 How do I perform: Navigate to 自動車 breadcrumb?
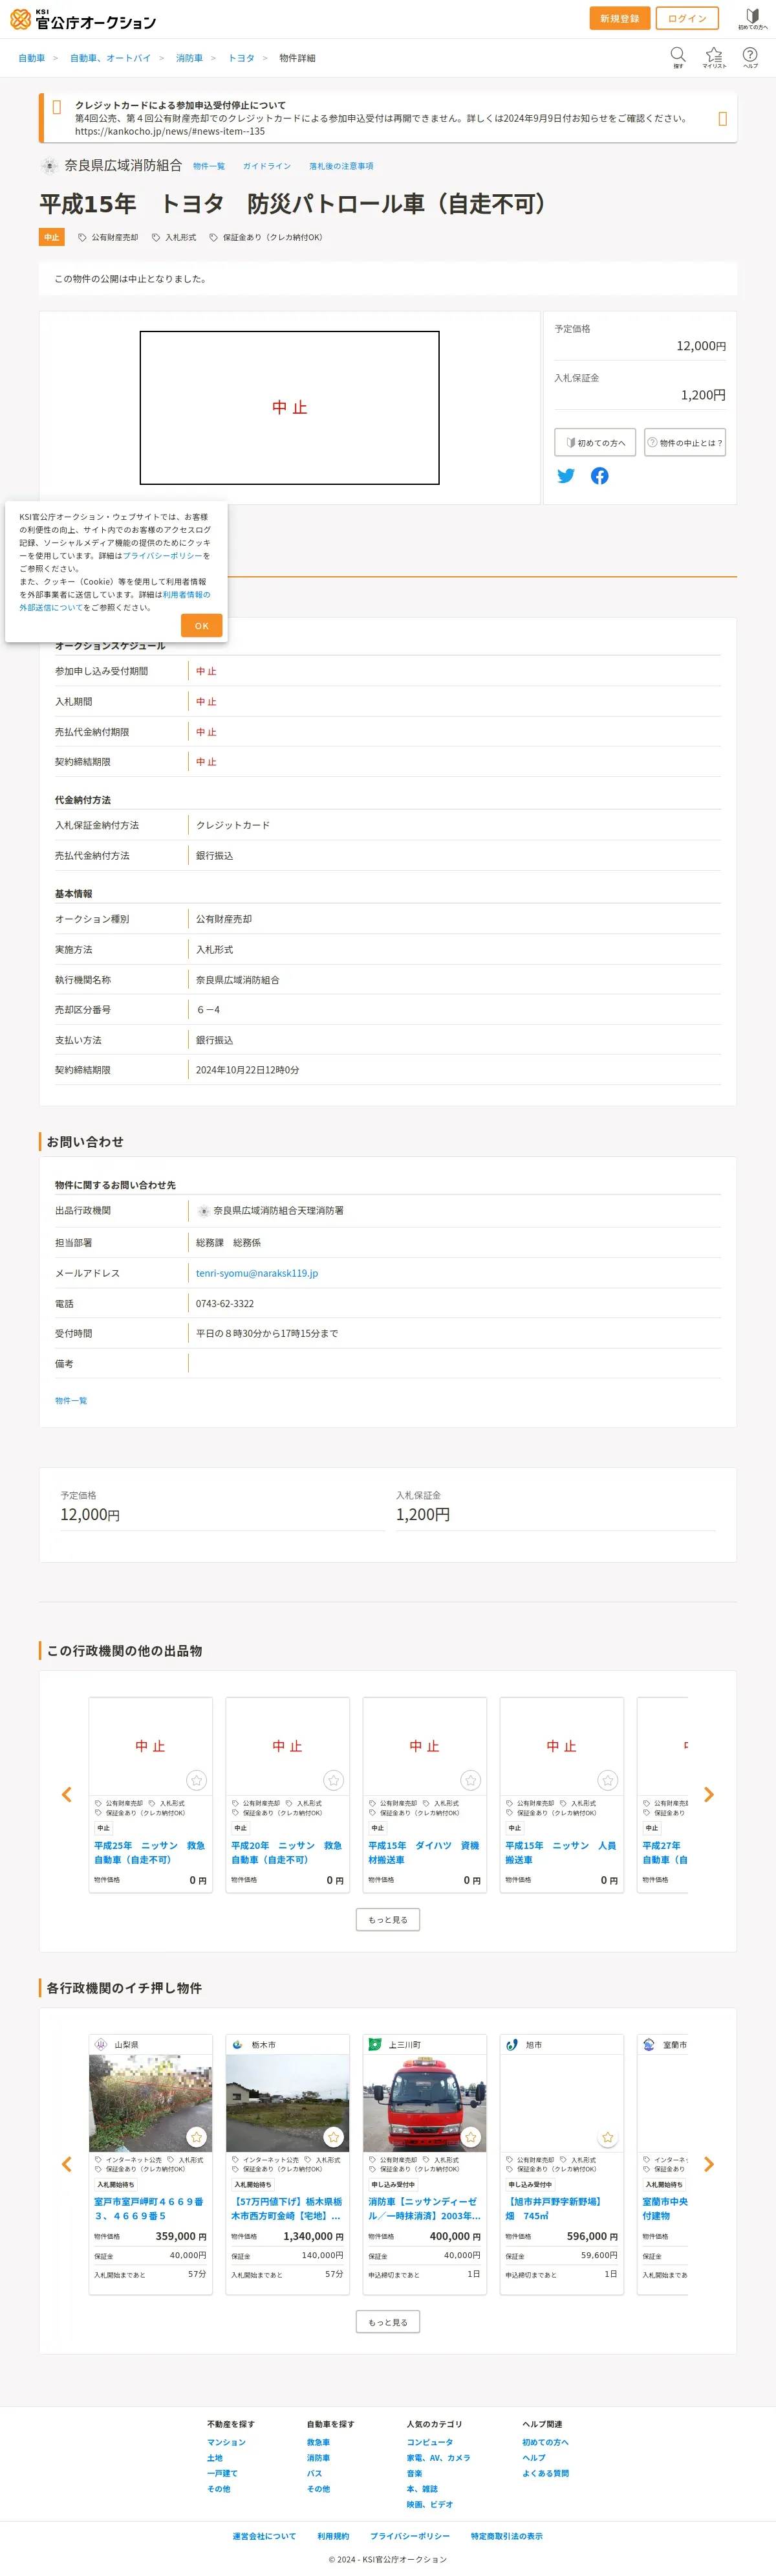click(x=32, y=58)
